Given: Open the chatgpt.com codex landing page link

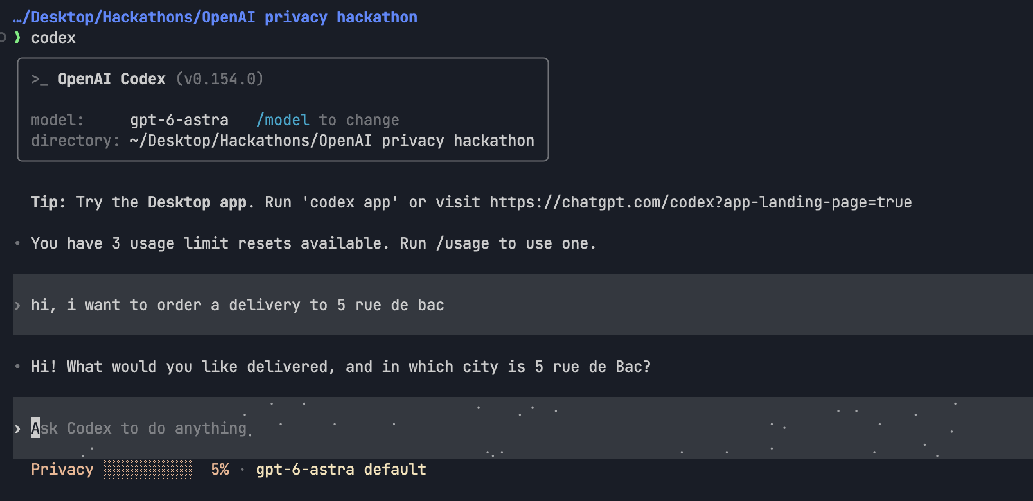Looking at the screenshot, I should tap(701, 202).
